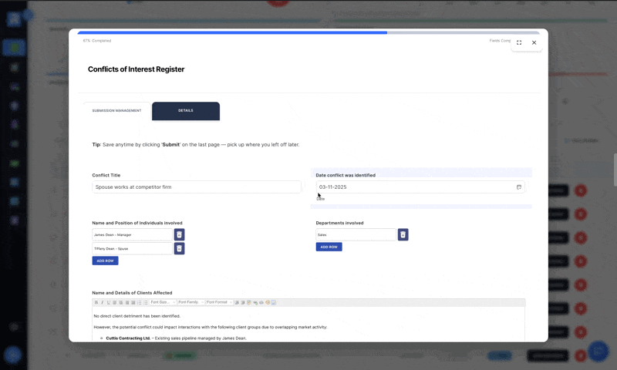Insert bulleted list in the editor
The height and width of the screenshot is (370, 617).
coord(146,302)
